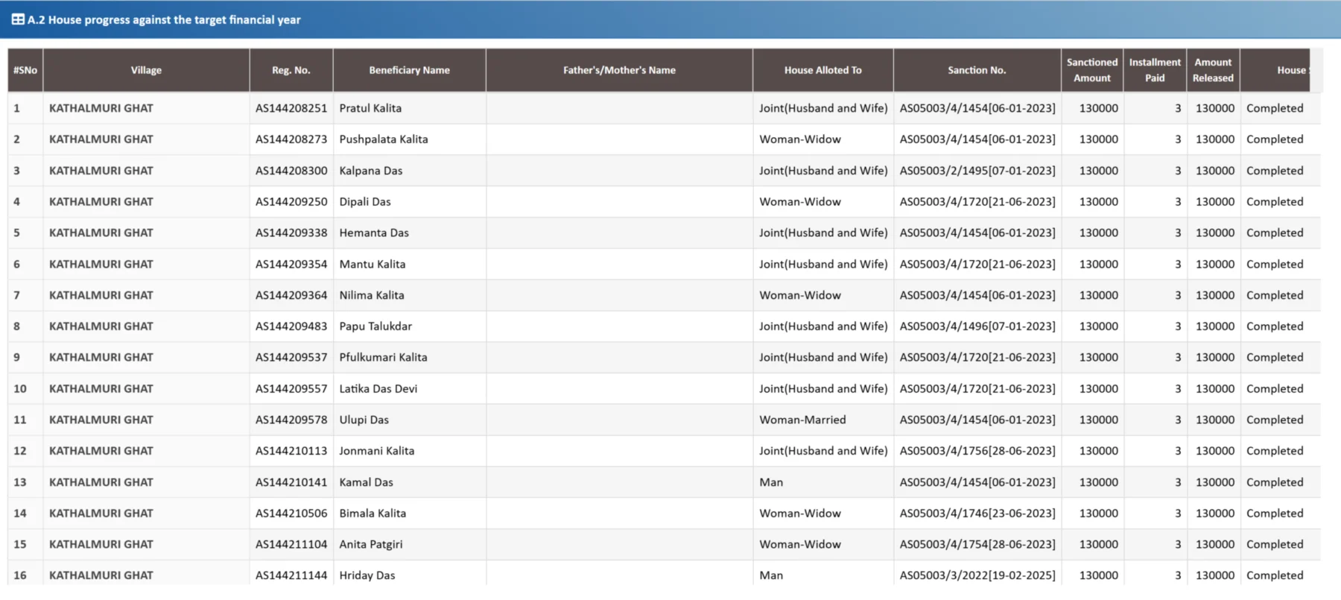Click registration number AS144209338
Viewport: 1341px width, 600px height.
tap(291, 233)
